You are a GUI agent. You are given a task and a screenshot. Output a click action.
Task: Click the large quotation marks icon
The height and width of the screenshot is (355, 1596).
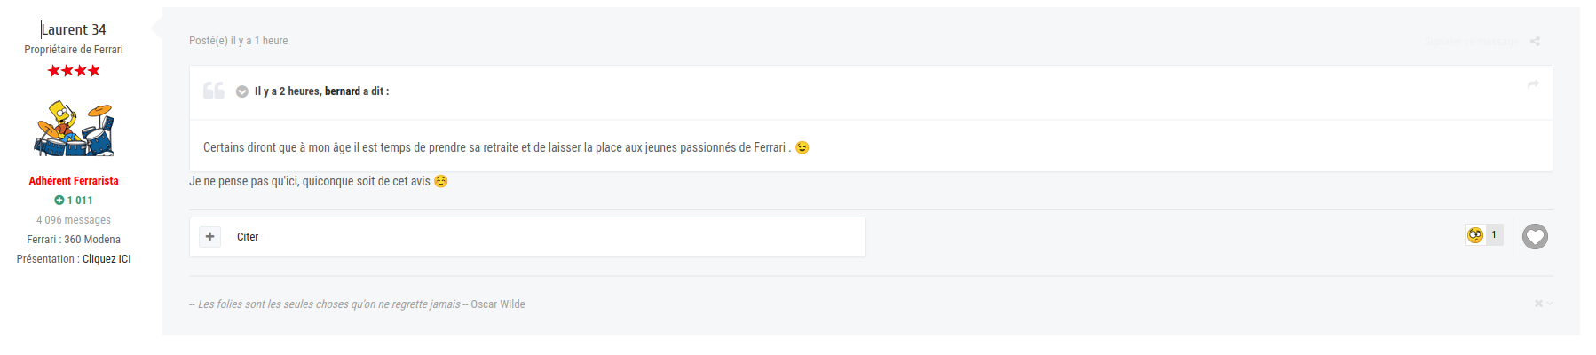pyautogui.click(x=213, y=91)
